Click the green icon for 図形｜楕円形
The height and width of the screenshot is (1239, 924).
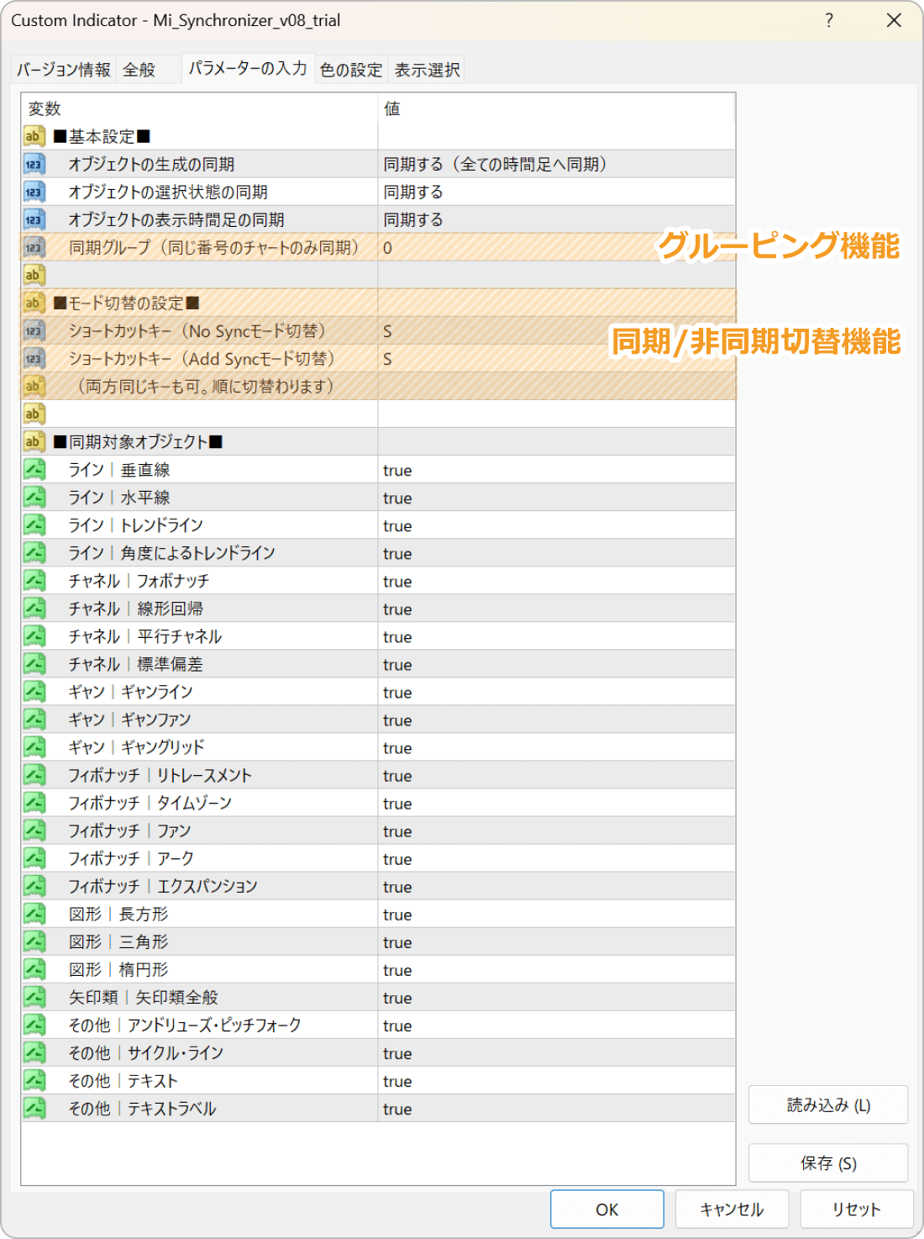coord(34,968)
